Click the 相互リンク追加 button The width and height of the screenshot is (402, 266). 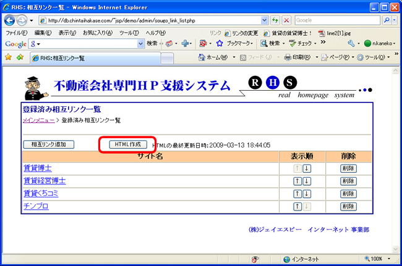click(48, 144)
